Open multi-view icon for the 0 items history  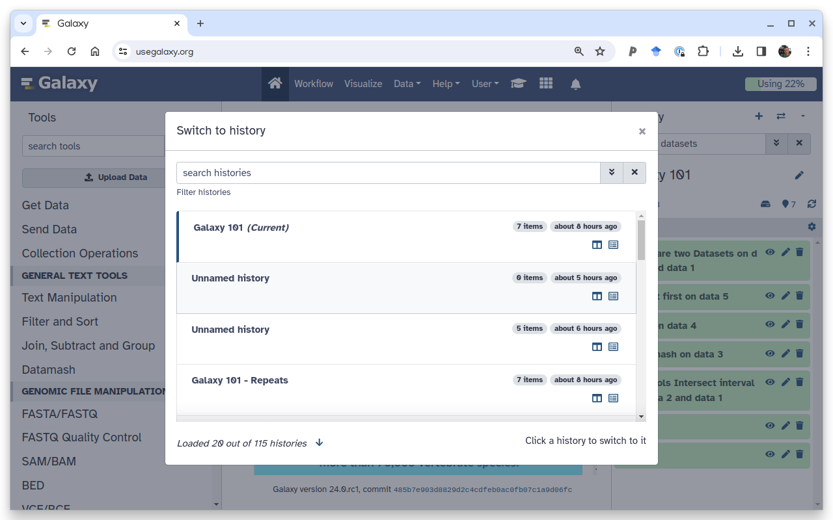pyautogui.click(x=597, y=296)
